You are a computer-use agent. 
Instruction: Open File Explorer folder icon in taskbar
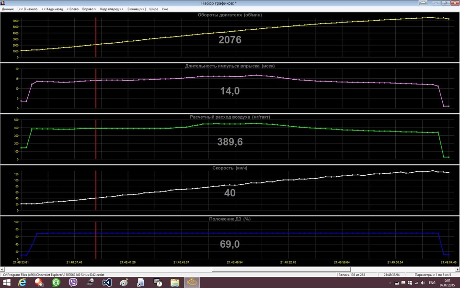(174, 283)
